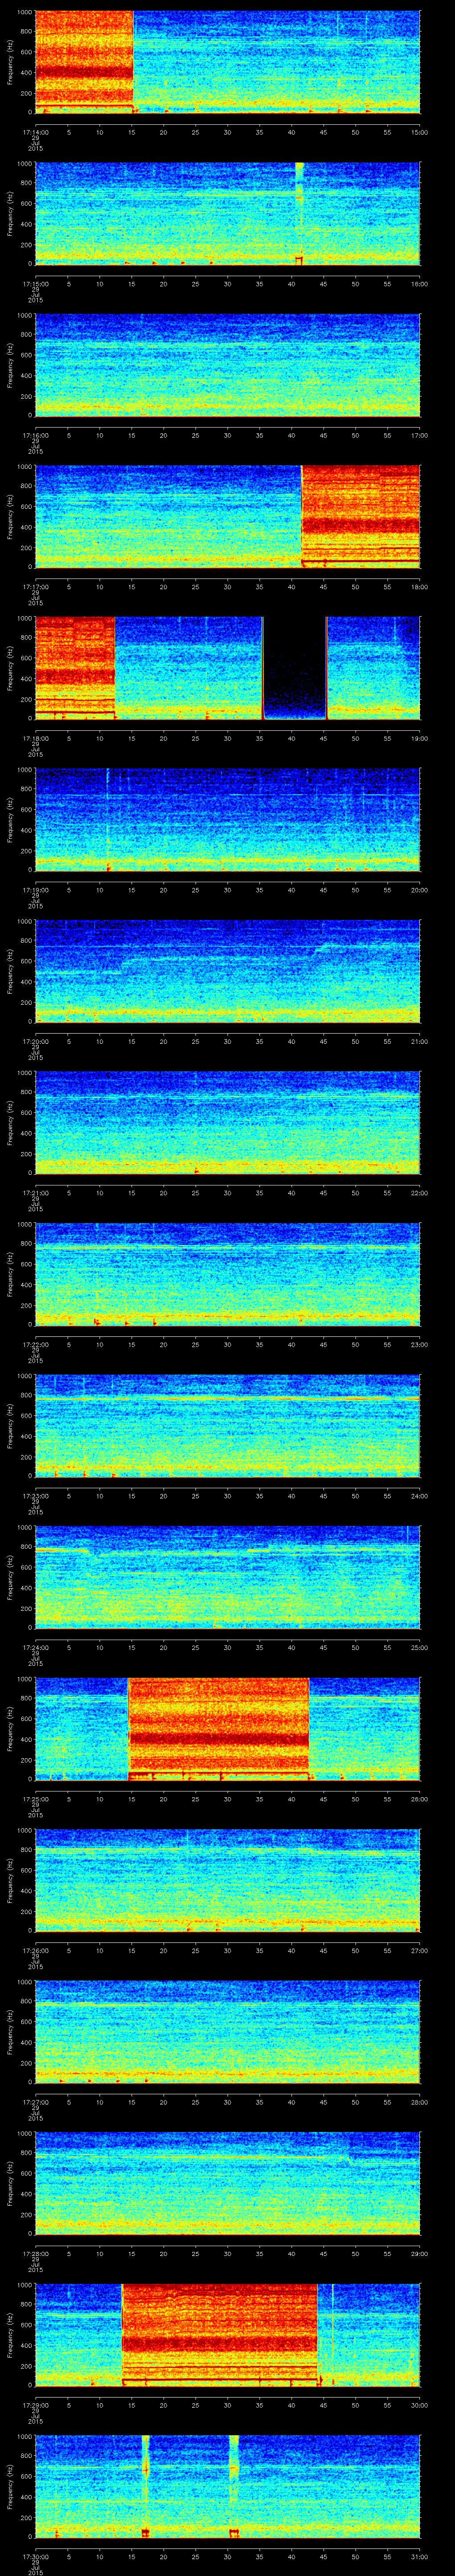The width and height of the screenshot is (455, 2576).
Task: Open the 17:26:00 spectrogram panel
Action: click(227, 1880)
